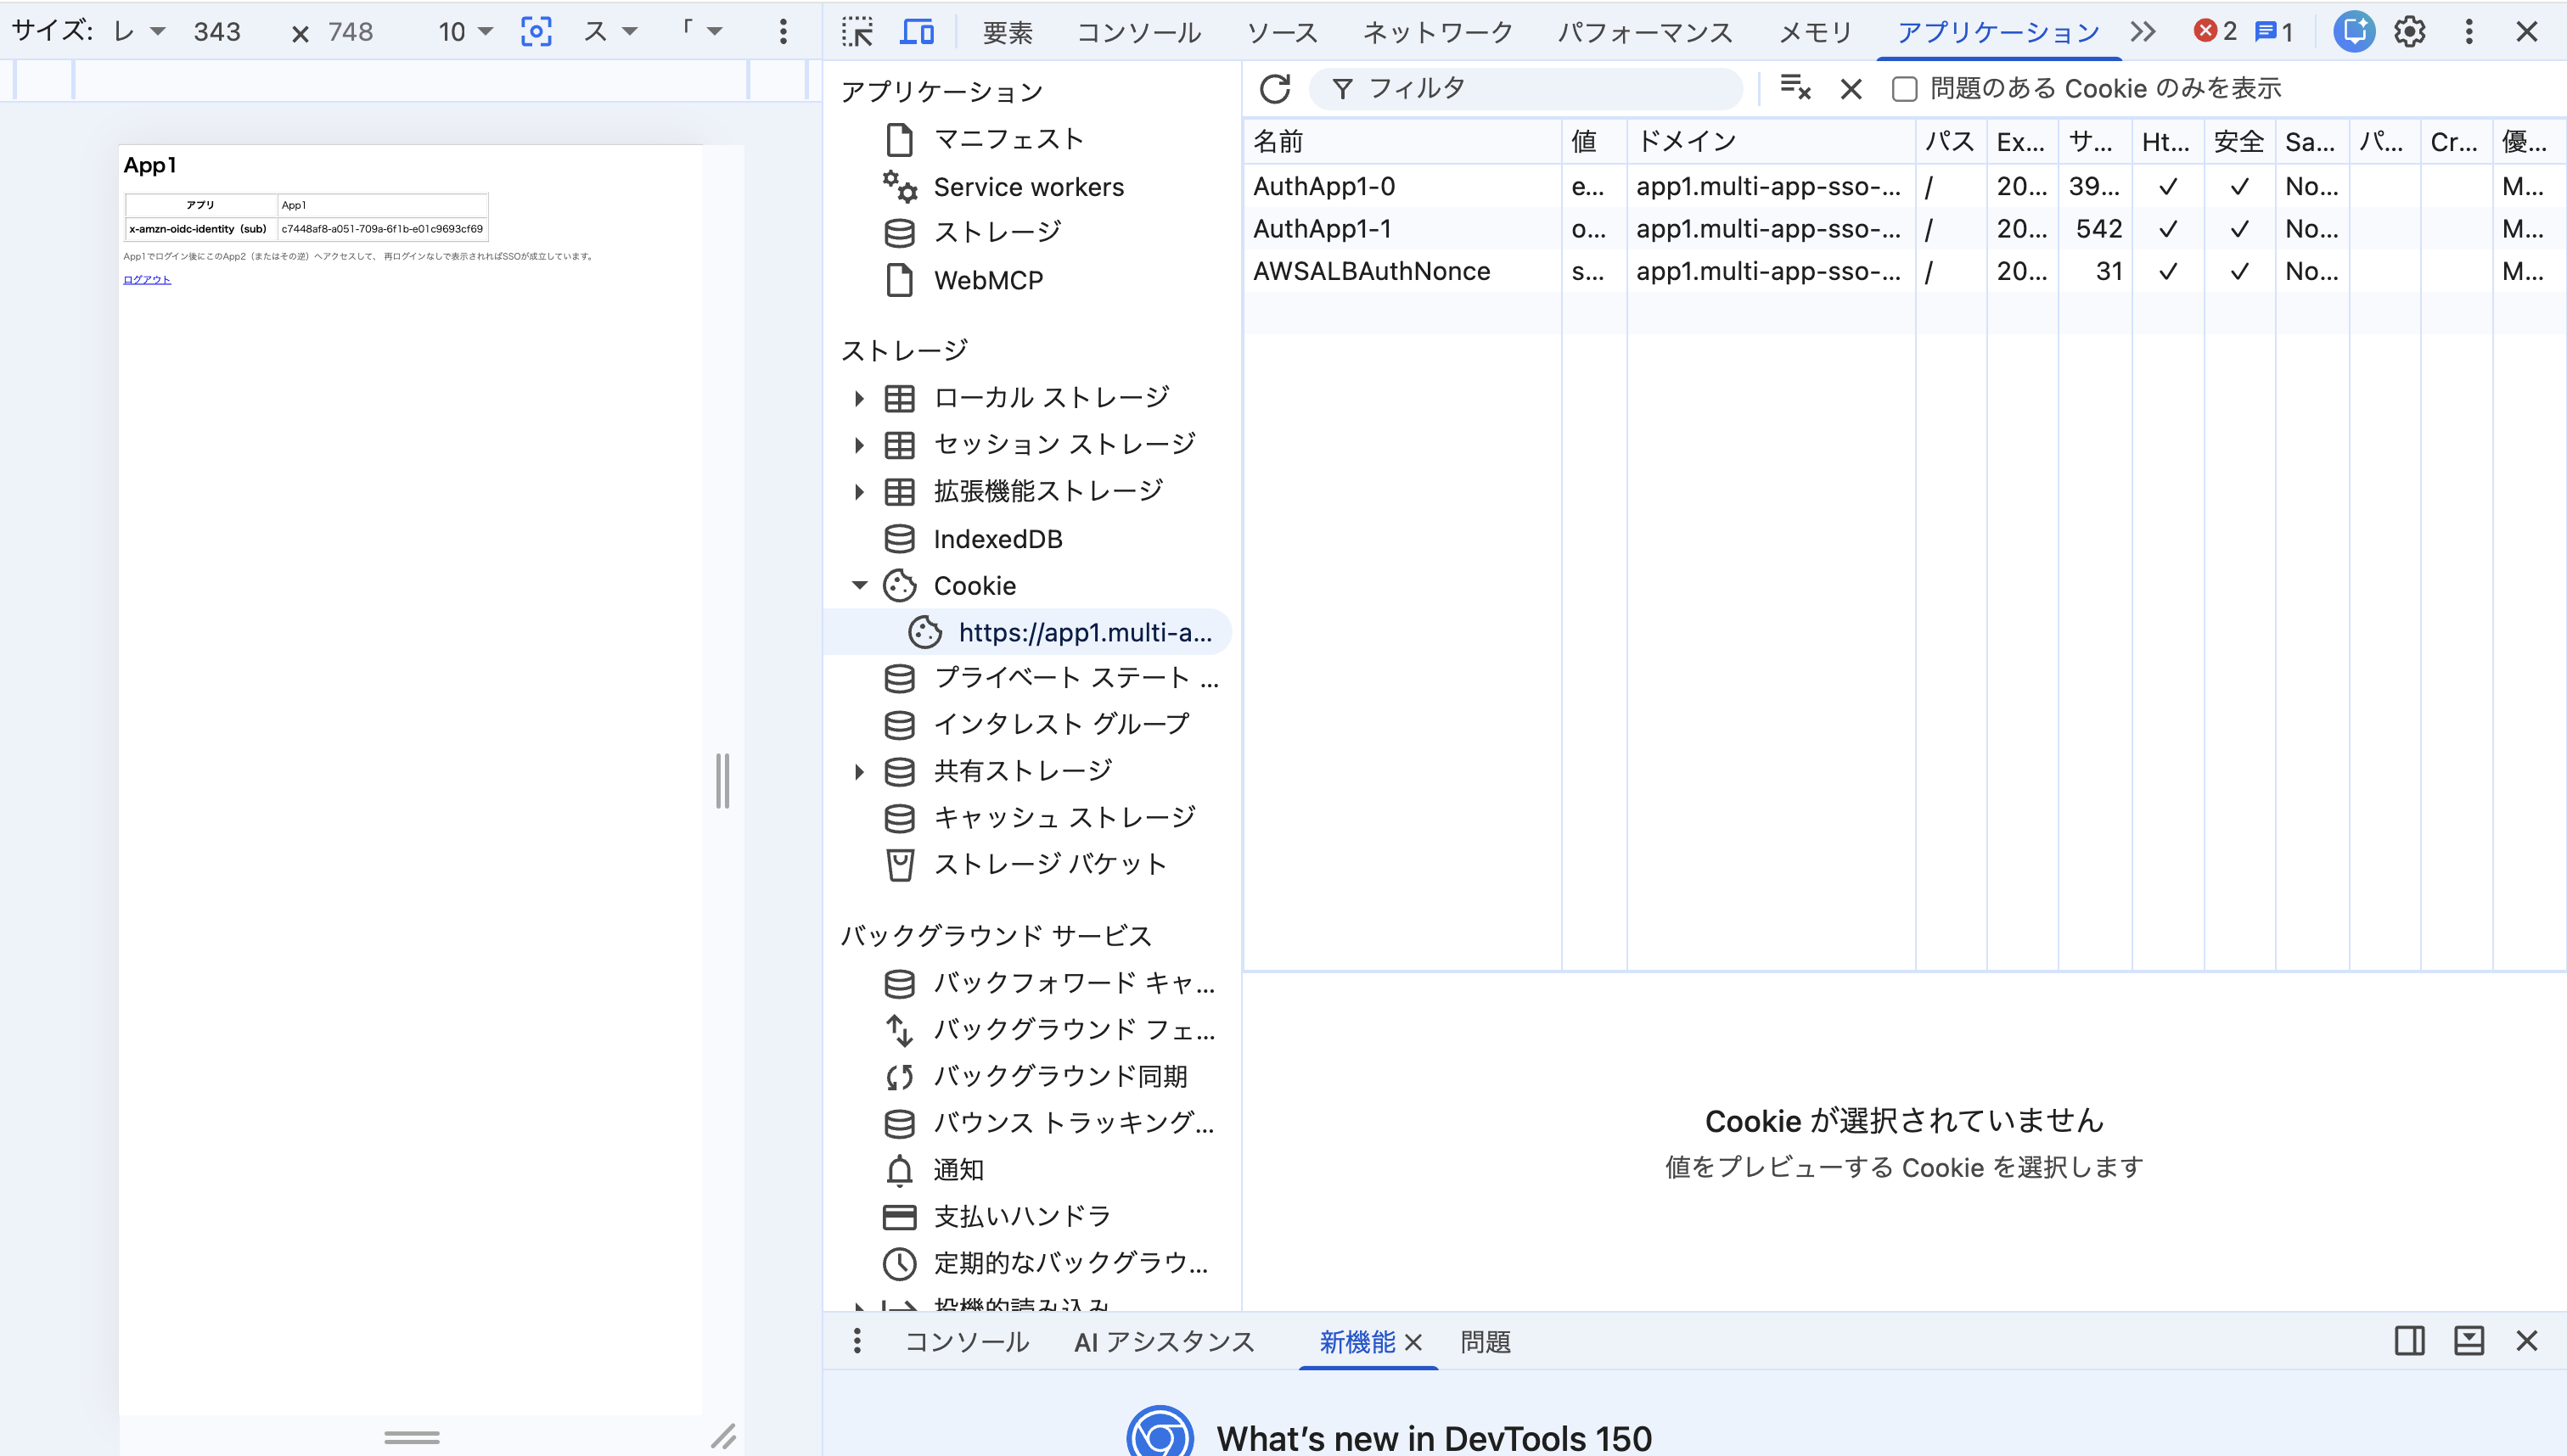Open the DevTools customize three-dot menu
2567x1456 pixels.
(2469, 32)
